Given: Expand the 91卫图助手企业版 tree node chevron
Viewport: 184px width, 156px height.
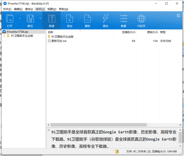Looking at the screenshot, I should coord(4,36).
